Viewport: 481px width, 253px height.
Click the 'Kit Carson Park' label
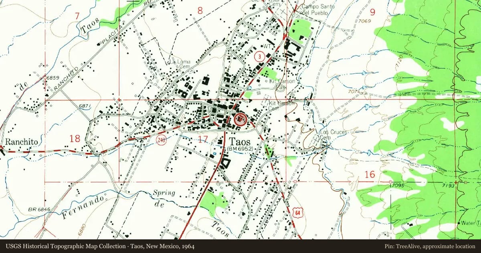[283, 84]
